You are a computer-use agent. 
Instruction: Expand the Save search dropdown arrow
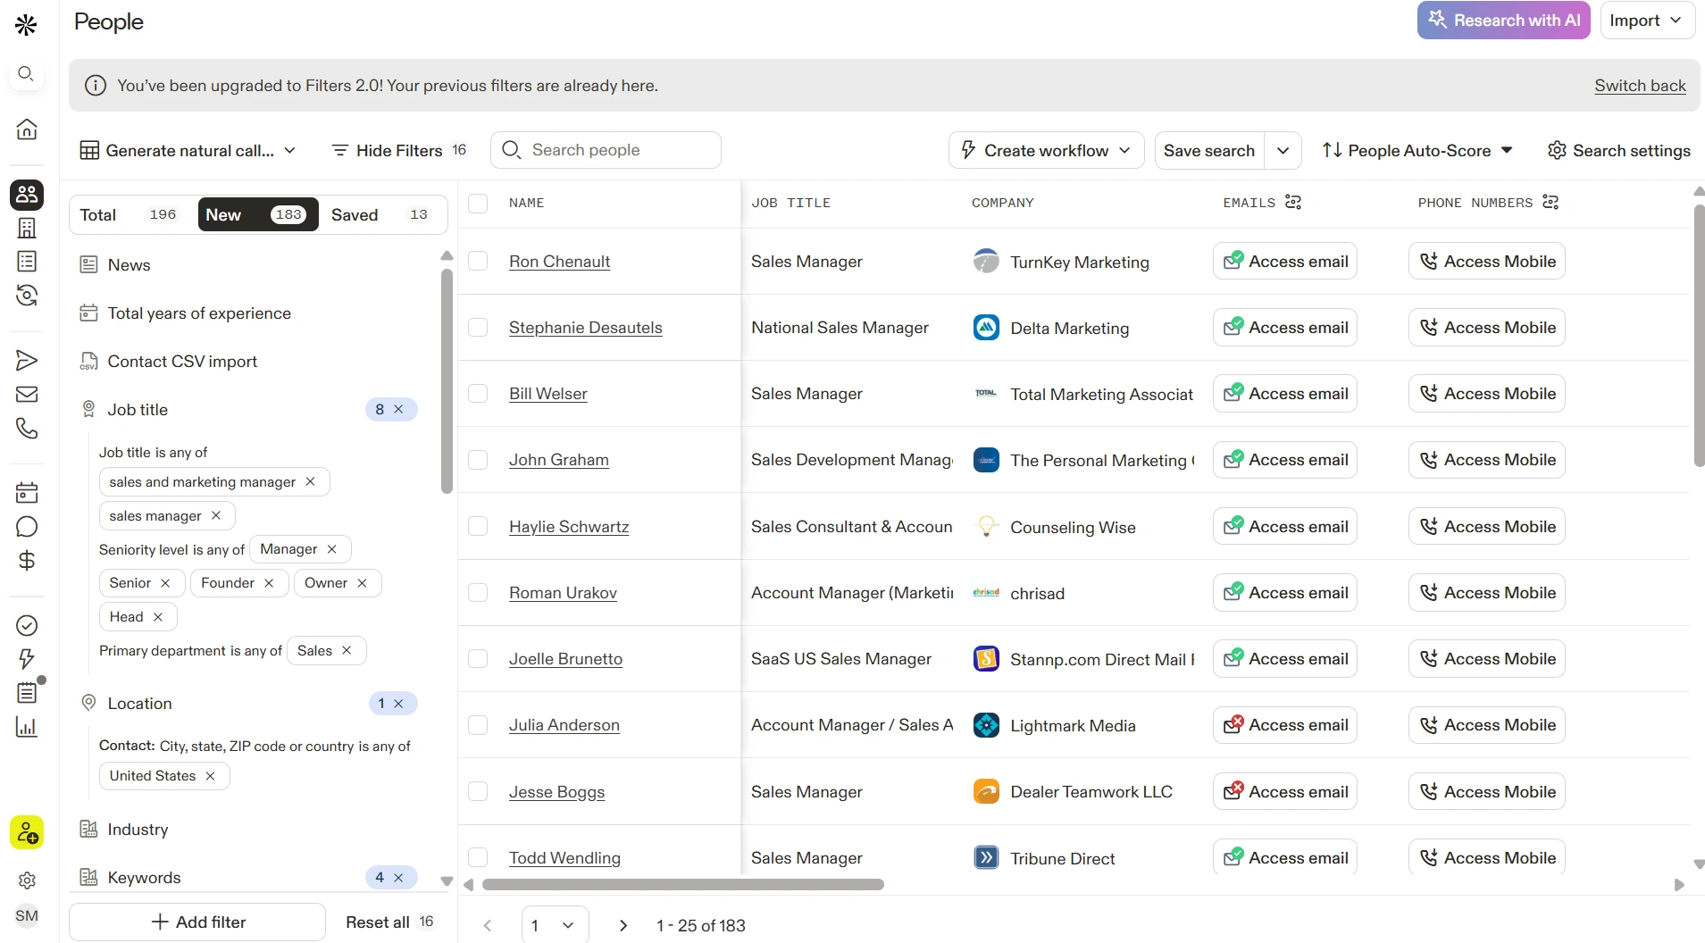click(1283, 150)
